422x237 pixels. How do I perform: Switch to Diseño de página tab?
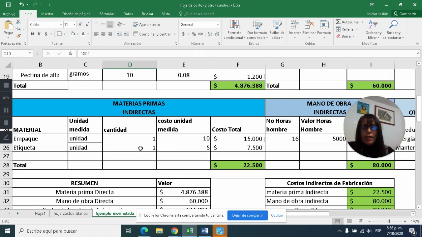(x=76, y=14)
